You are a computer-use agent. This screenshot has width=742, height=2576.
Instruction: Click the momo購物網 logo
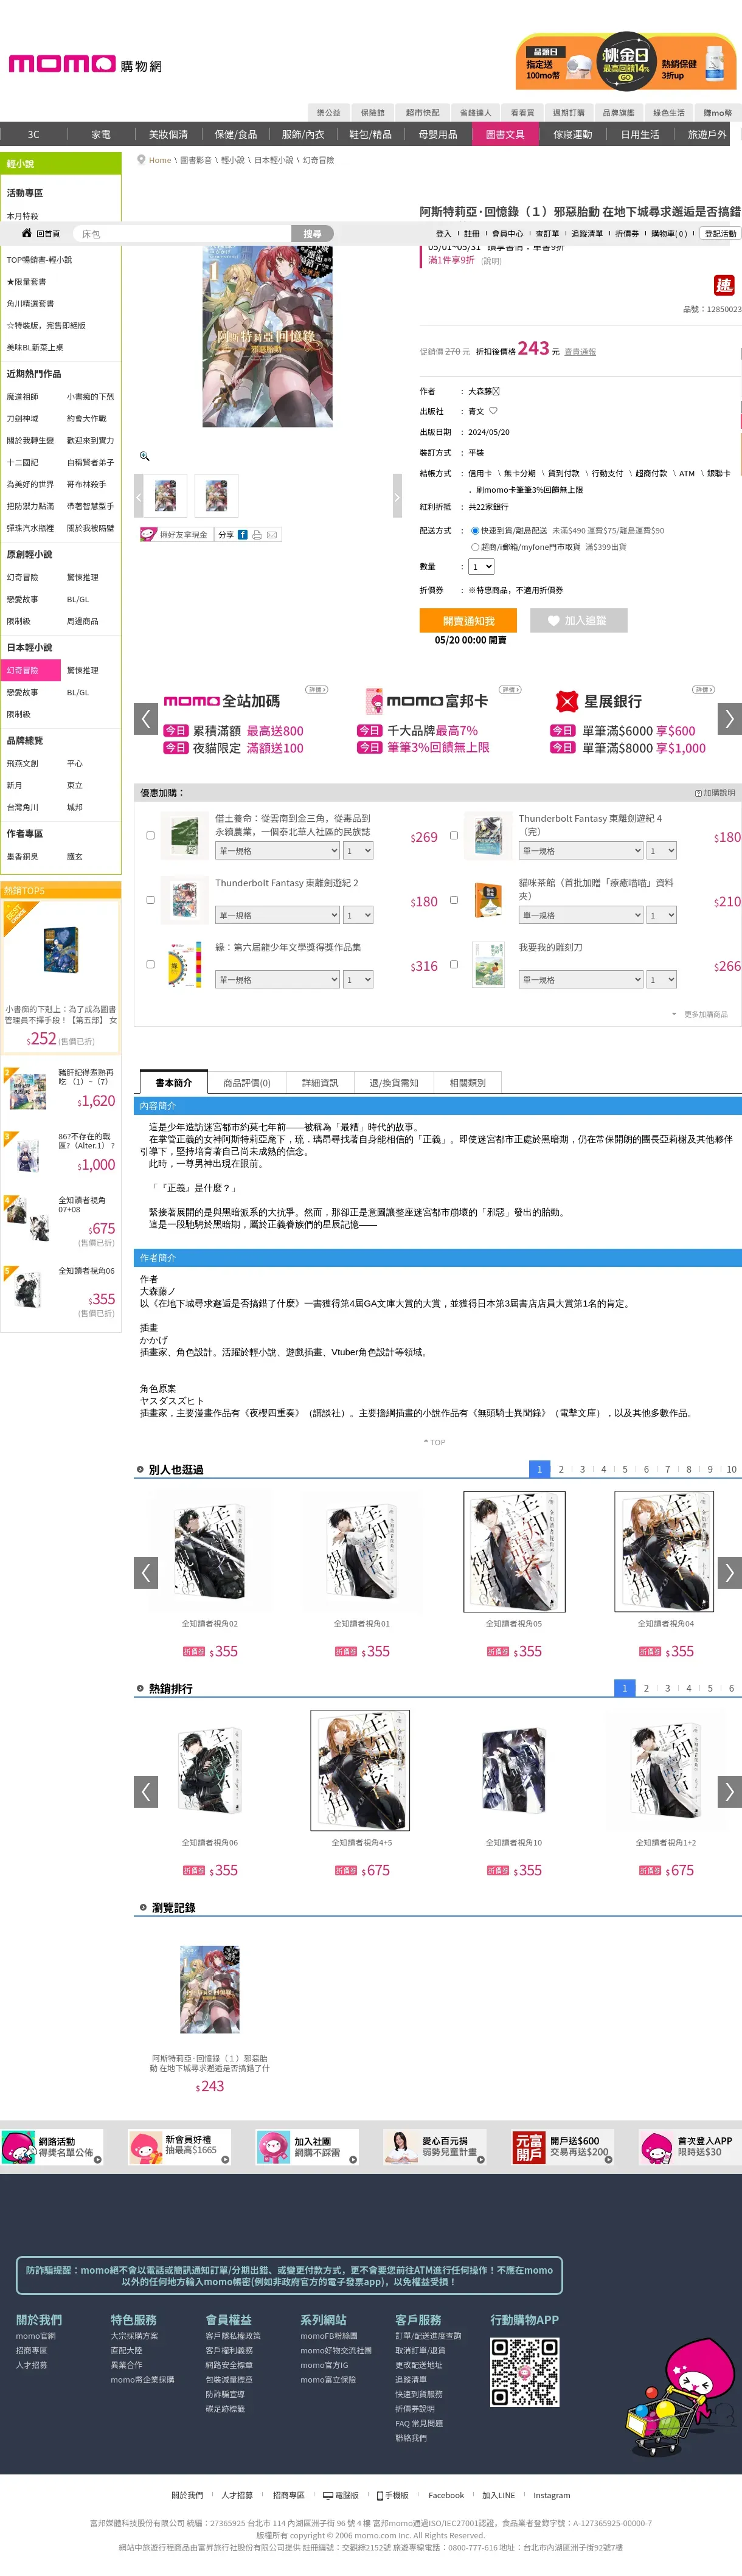point(85,65)
